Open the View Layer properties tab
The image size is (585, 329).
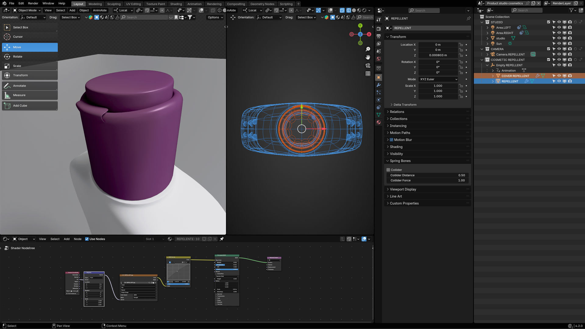pyautogui.click(x=378, y=44)
